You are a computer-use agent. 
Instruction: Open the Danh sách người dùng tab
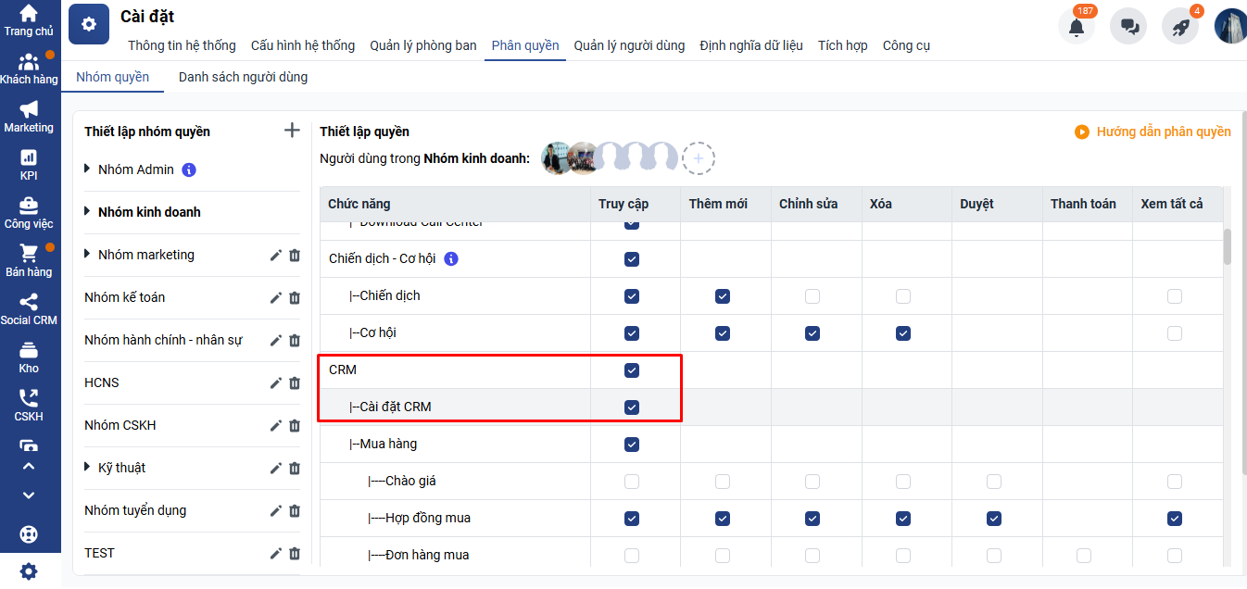tap(243, 77)
